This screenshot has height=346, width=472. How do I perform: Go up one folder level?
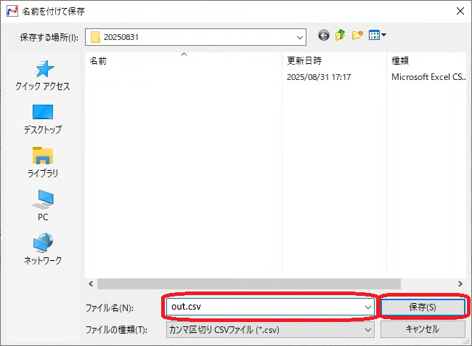tap(341, 36)
